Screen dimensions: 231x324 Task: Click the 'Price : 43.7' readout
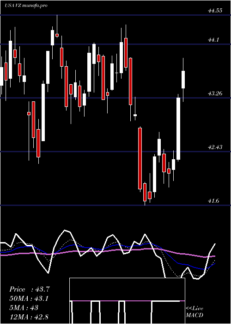point(29,289)
